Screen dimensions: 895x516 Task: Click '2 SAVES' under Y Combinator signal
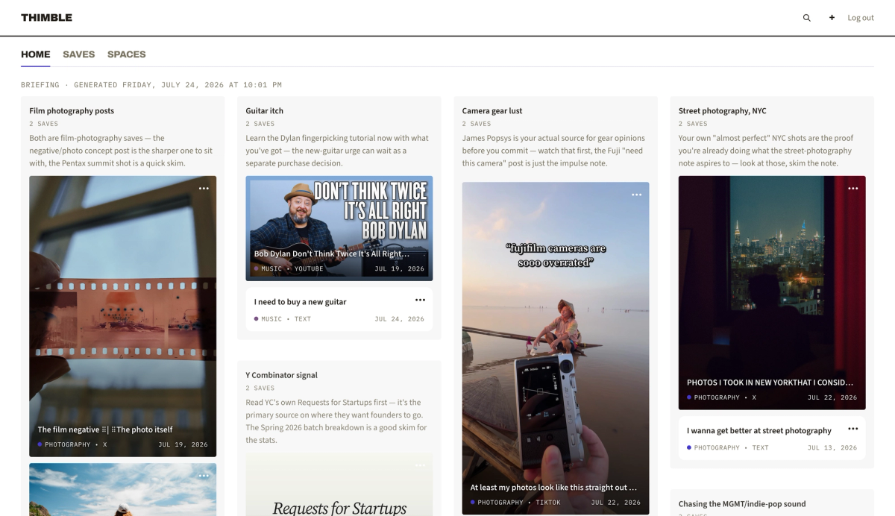(260, 388)
